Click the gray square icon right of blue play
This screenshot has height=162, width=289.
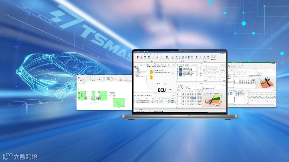coord(200,57)
